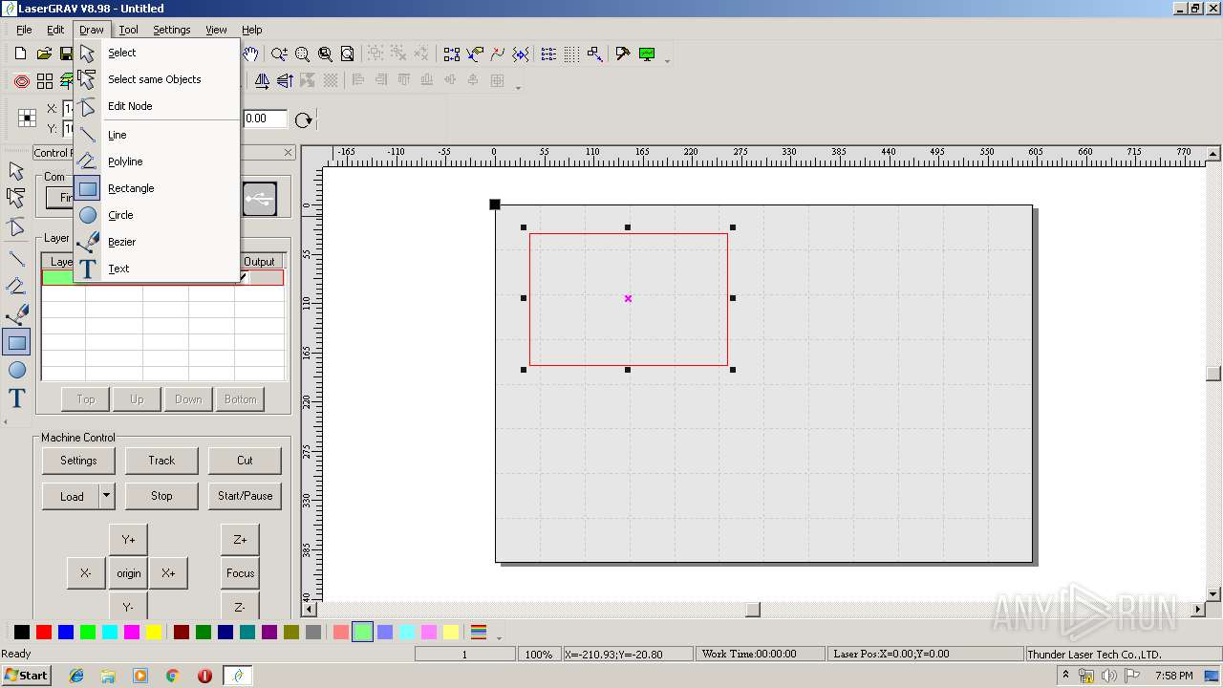Open the Settings menu
Viewport: 1223px width, 688px height.
tap(172, 30)
